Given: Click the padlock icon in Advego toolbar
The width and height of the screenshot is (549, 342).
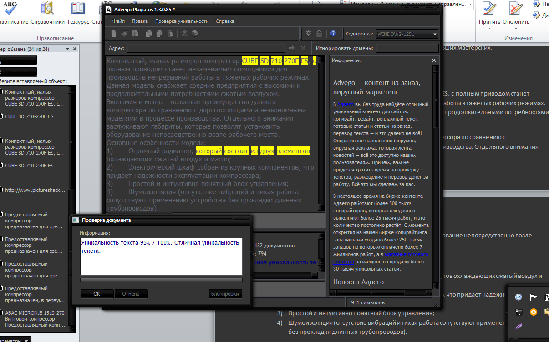Looking at the screenshot, I should coord(319,33).
